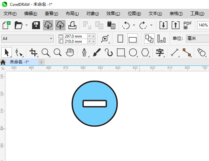Click the Import icon
Image resolution: width=209 pixels, height=161 pixels.
click(x=163, y=25)
